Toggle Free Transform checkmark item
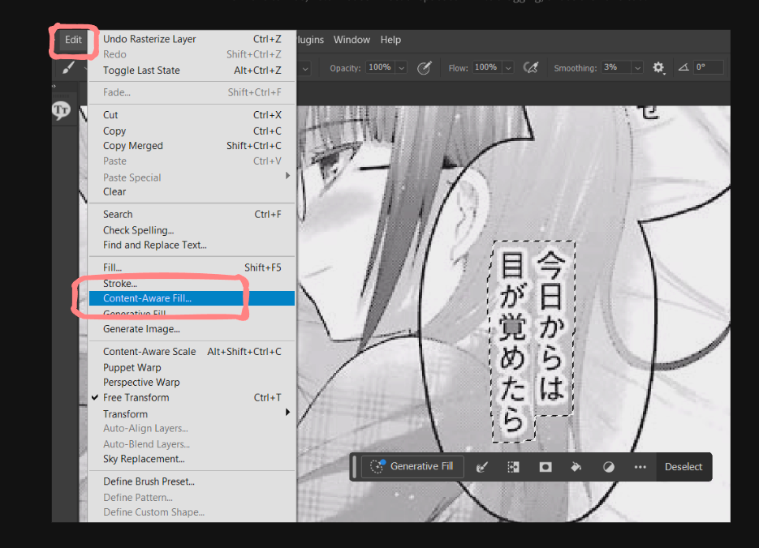The image size is (759, 548). [192, 398]
